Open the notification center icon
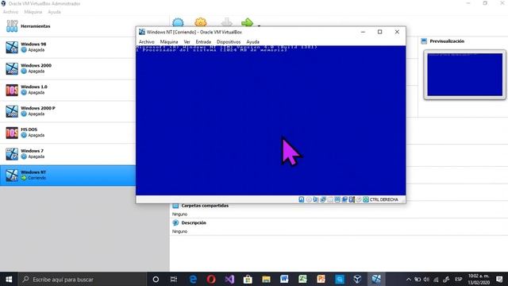Image resolution: width=508 pixels, height=286 pixels. click(x=499, y=279)
